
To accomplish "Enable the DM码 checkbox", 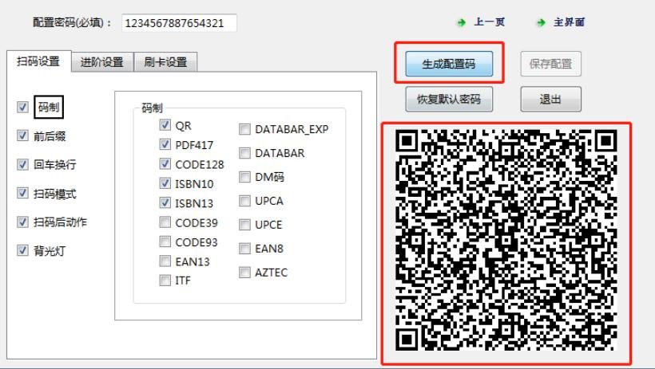I will click(x=244, y=177).
